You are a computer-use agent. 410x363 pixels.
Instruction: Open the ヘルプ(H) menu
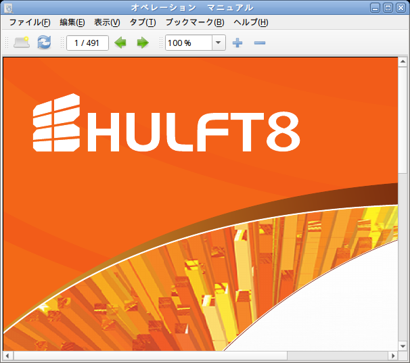251,22
